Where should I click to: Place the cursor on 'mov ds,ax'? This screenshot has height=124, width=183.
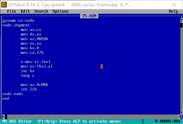[x=31, y=34]
